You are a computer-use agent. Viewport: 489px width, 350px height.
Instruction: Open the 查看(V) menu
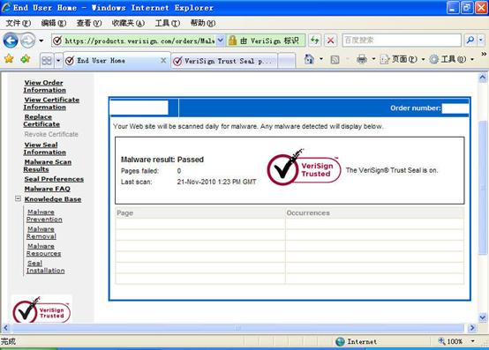[x=89, y=23]
